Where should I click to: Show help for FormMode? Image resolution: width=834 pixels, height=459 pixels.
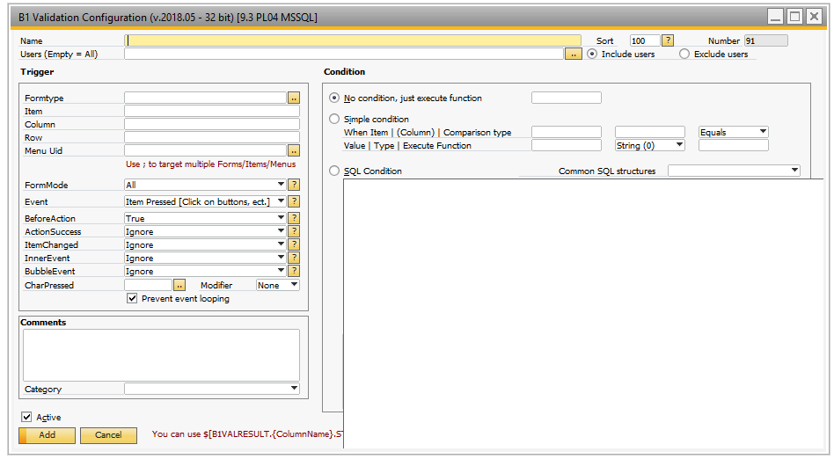[x=294, y=185]
